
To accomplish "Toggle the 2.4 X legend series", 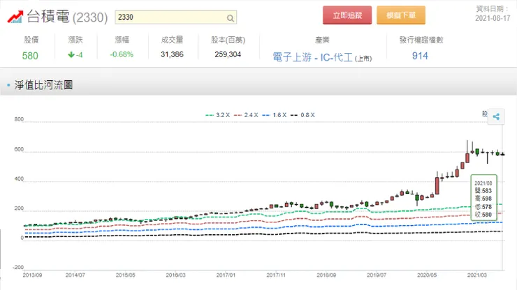I will click(x=246, y=115).
